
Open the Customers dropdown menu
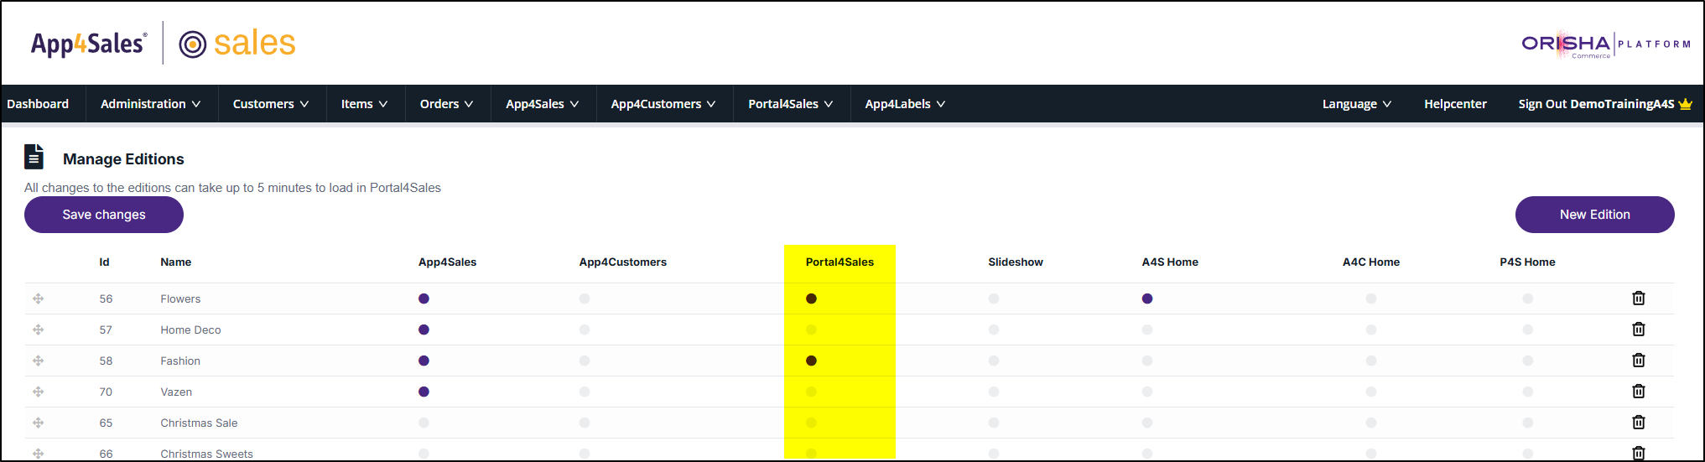[271, 104]
